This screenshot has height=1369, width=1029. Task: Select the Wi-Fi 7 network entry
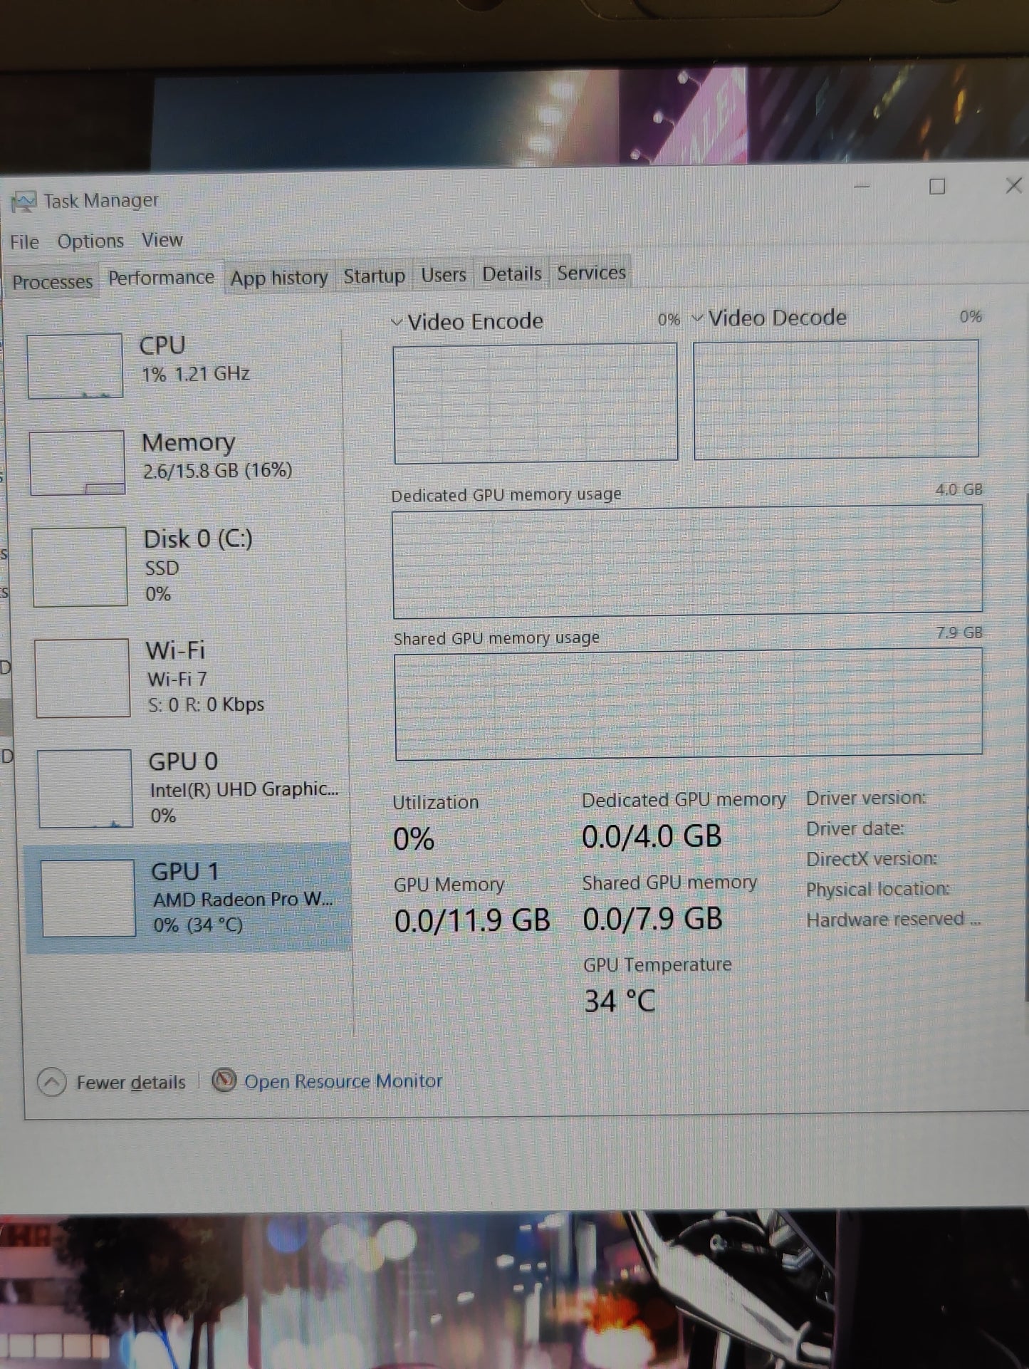pyautogui.click(x=189, y=677)
